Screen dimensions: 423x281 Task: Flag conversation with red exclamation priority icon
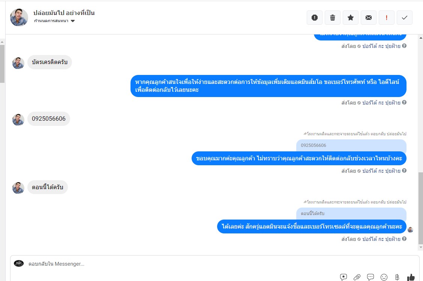[387, 18]
